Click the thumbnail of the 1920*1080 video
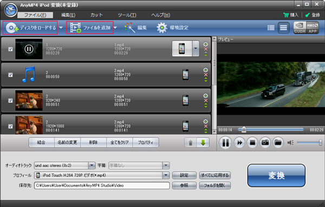The image size is (325, 207). tap(29, 125)
